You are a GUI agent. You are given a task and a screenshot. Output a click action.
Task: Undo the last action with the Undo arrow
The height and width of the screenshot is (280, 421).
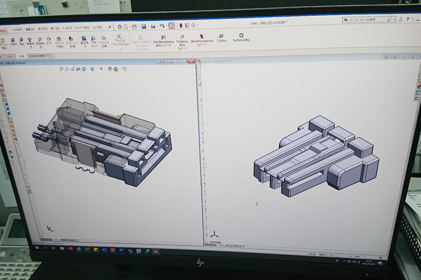[x=162, y=26]
